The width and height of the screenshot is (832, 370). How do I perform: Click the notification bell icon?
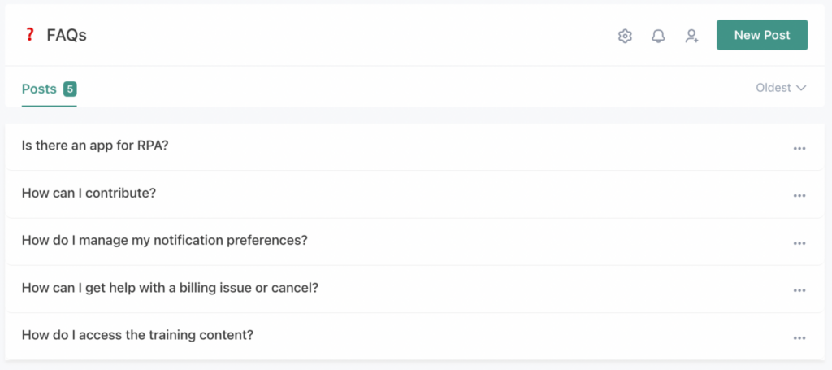pyautogui.click(x=658, y=36)
